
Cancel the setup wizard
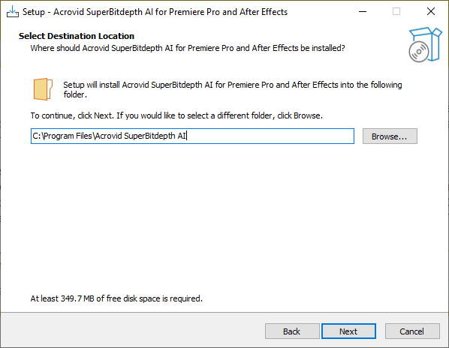(x=412, y=331)
